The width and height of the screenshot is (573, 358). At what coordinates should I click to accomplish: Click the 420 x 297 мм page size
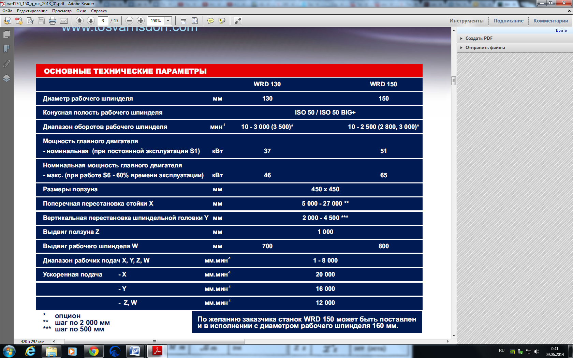pyautogui.click(x=33, y=341)
